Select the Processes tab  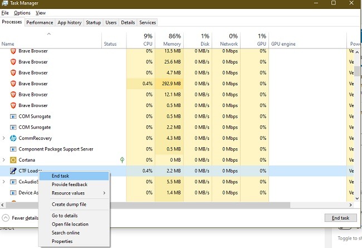[12, 22]
